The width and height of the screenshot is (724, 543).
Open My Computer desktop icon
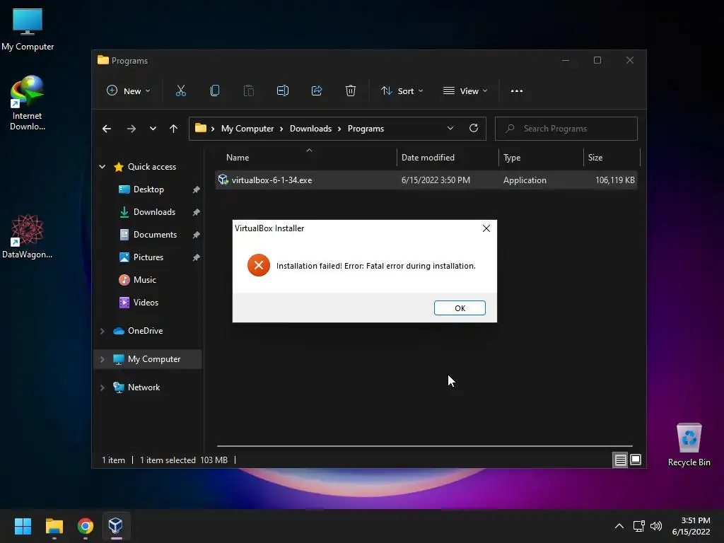28,30
